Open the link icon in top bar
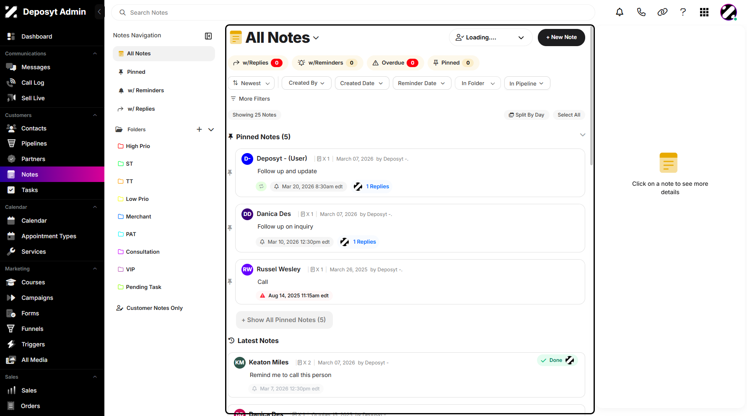 (x=662, y=12)
